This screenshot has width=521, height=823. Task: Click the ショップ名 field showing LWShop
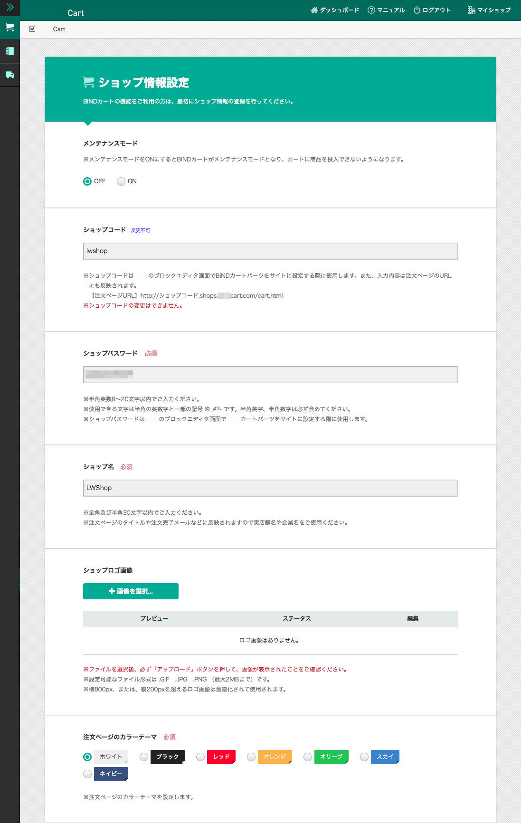tap(270, 488)
